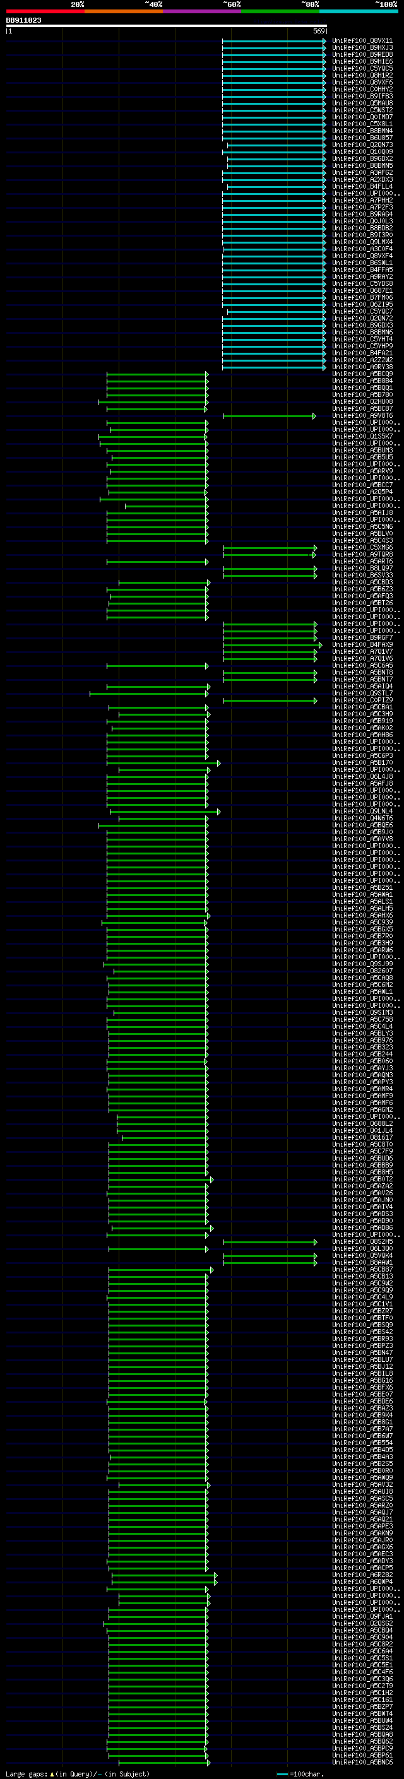Open hit UniRef100_A2Q5P4
Screen dimensions: 404x1779
click(362, 492)
